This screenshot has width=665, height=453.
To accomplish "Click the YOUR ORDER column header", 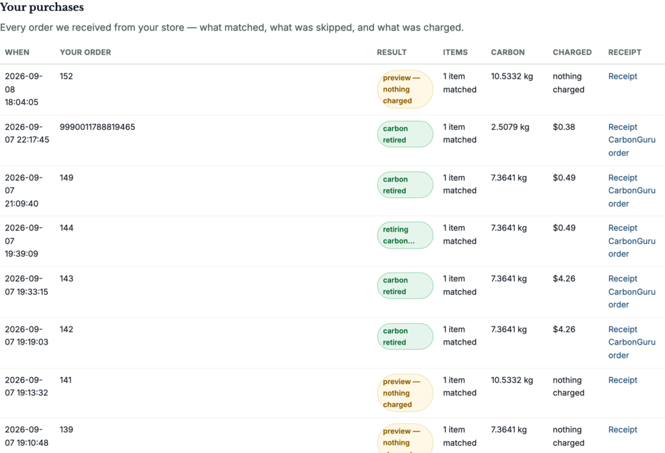I will point(85,52).
